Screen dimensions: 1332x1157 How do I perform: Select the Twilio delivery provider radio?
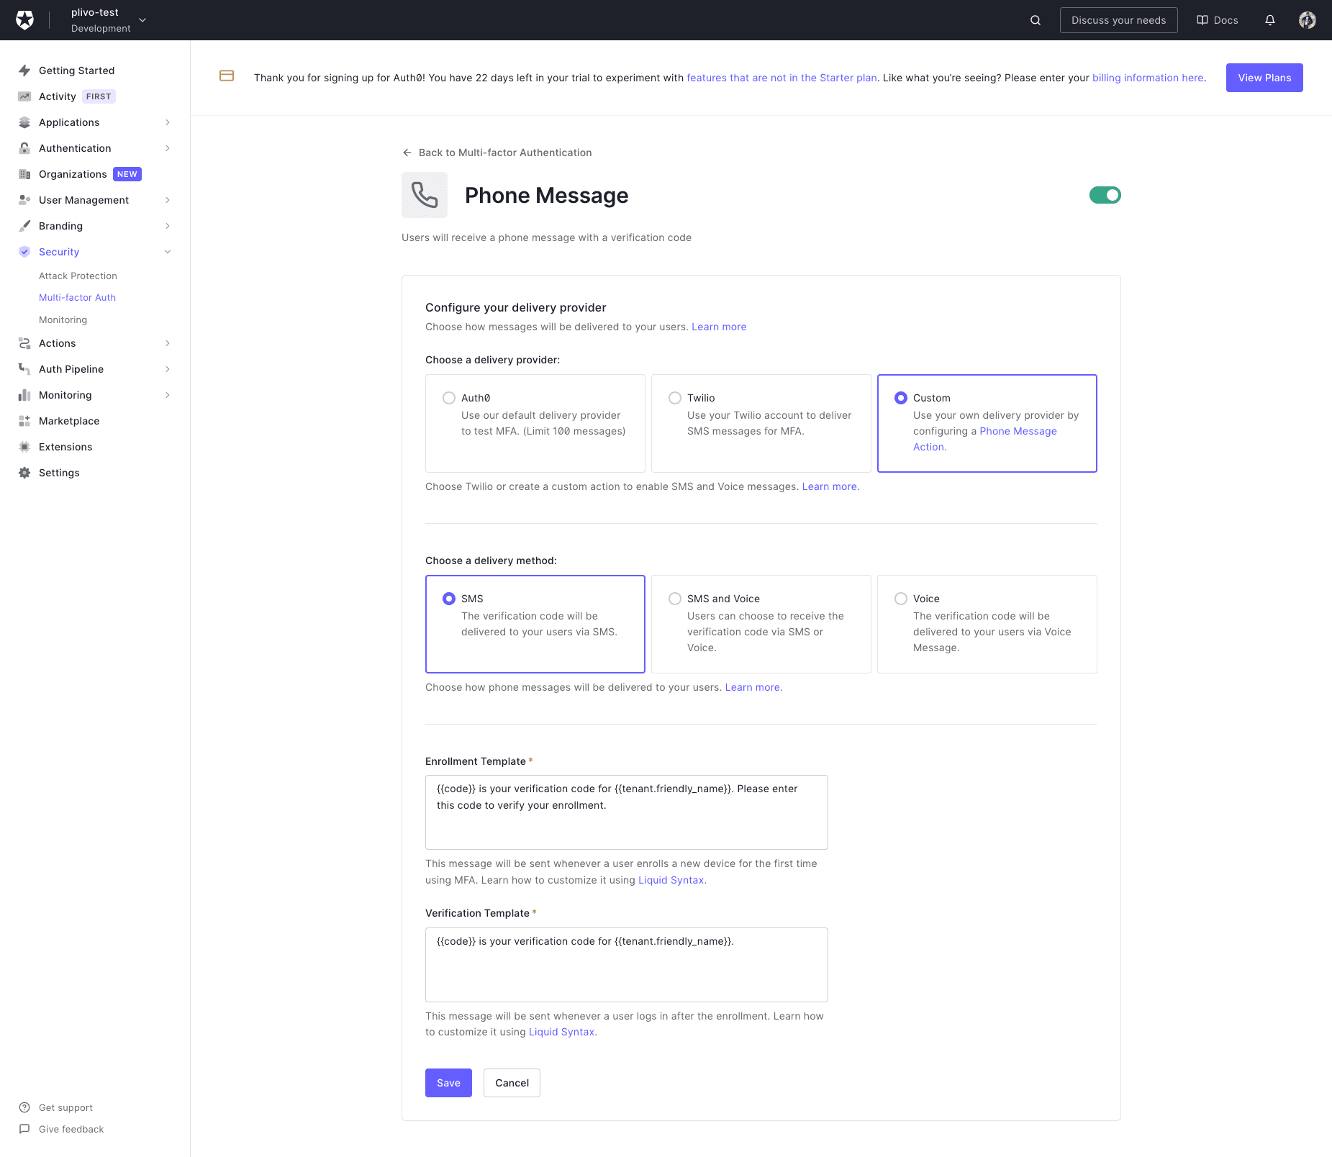675,398
